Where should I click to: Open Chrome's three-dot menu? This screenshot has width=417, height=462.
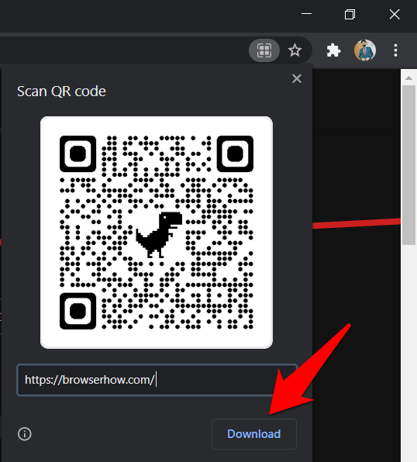tap(395, 50)
